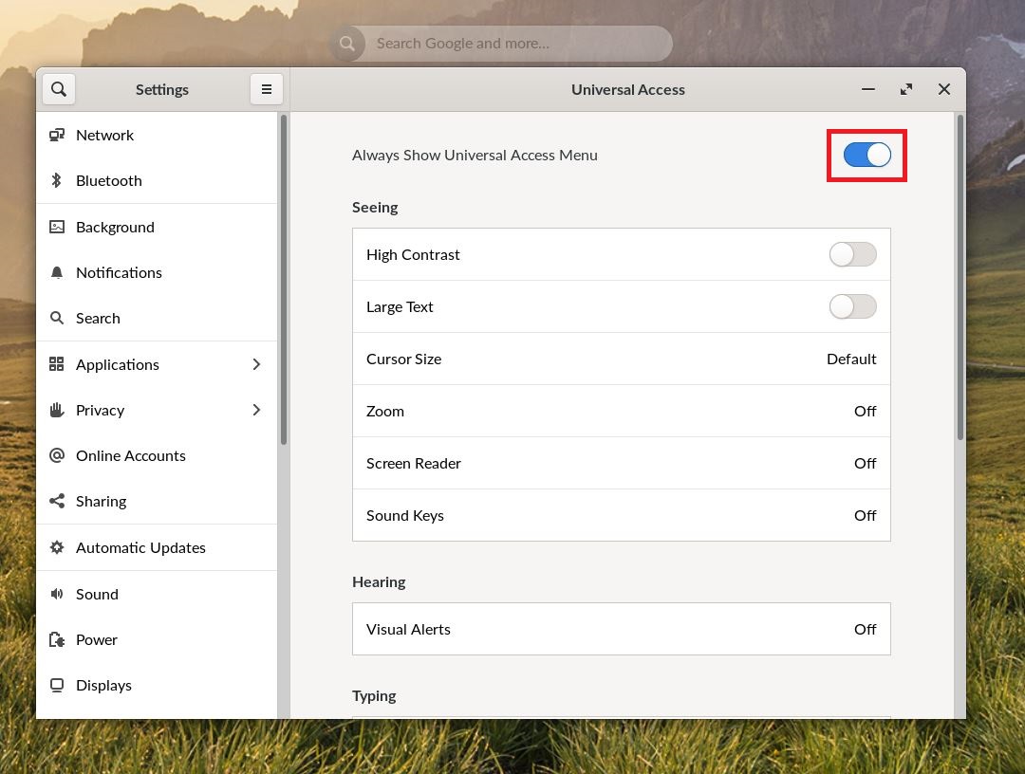Go to Displays settings
The width and height of the screenshot is (1025, 774).
pos(157,686)
